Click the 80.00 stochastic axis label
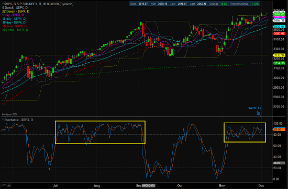The width and height of the screenshot is (288, 189). (x=277, y=135)
